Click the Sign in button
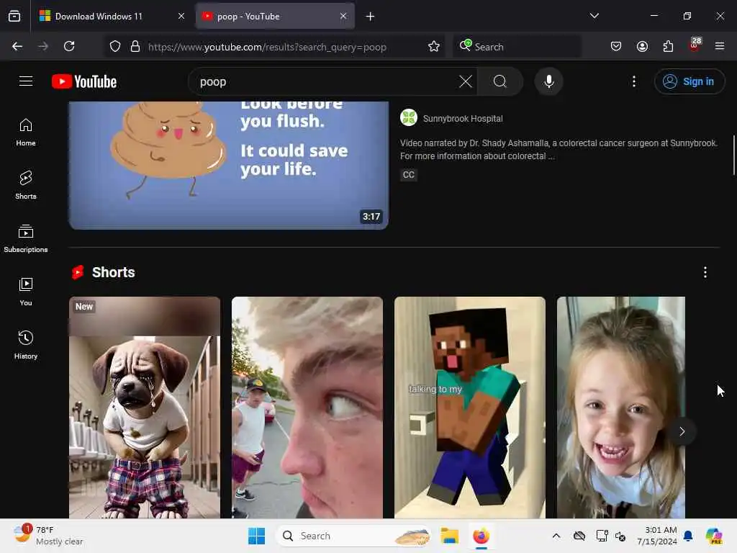The image size is (737, 553). [689, 81]
